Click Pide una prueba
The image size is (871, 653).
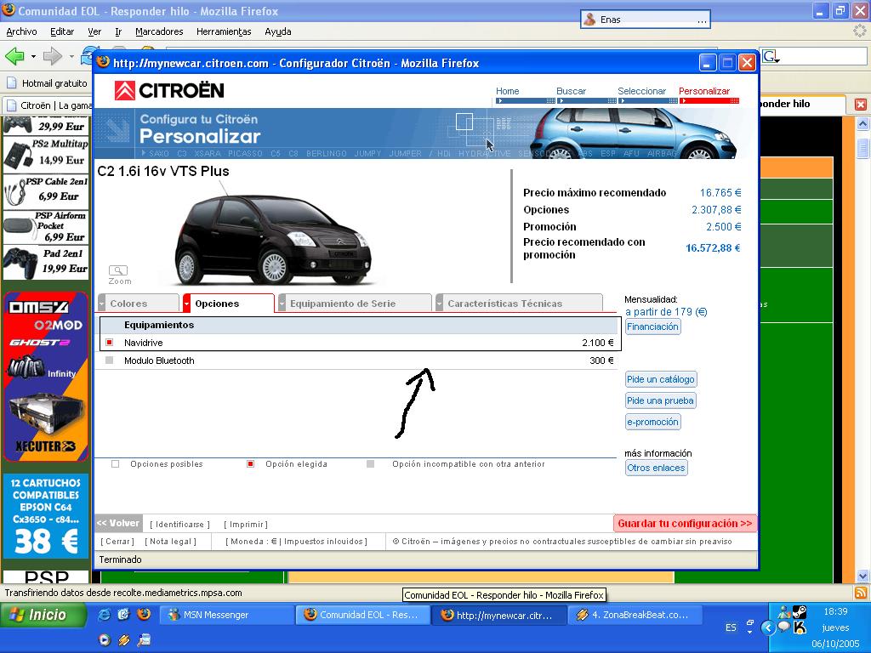660,400
